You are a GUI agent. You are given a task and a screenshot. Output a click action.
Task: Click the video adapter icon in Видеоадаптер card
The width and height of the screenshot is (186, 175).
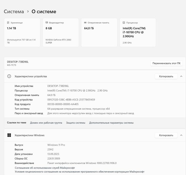pos(47,23)
